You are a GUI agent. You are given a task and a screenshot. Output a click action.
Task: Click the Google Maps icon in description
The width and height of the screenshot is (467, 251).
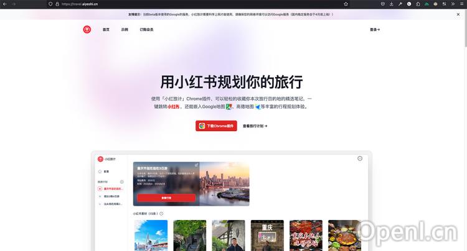[x=229, y=107]
